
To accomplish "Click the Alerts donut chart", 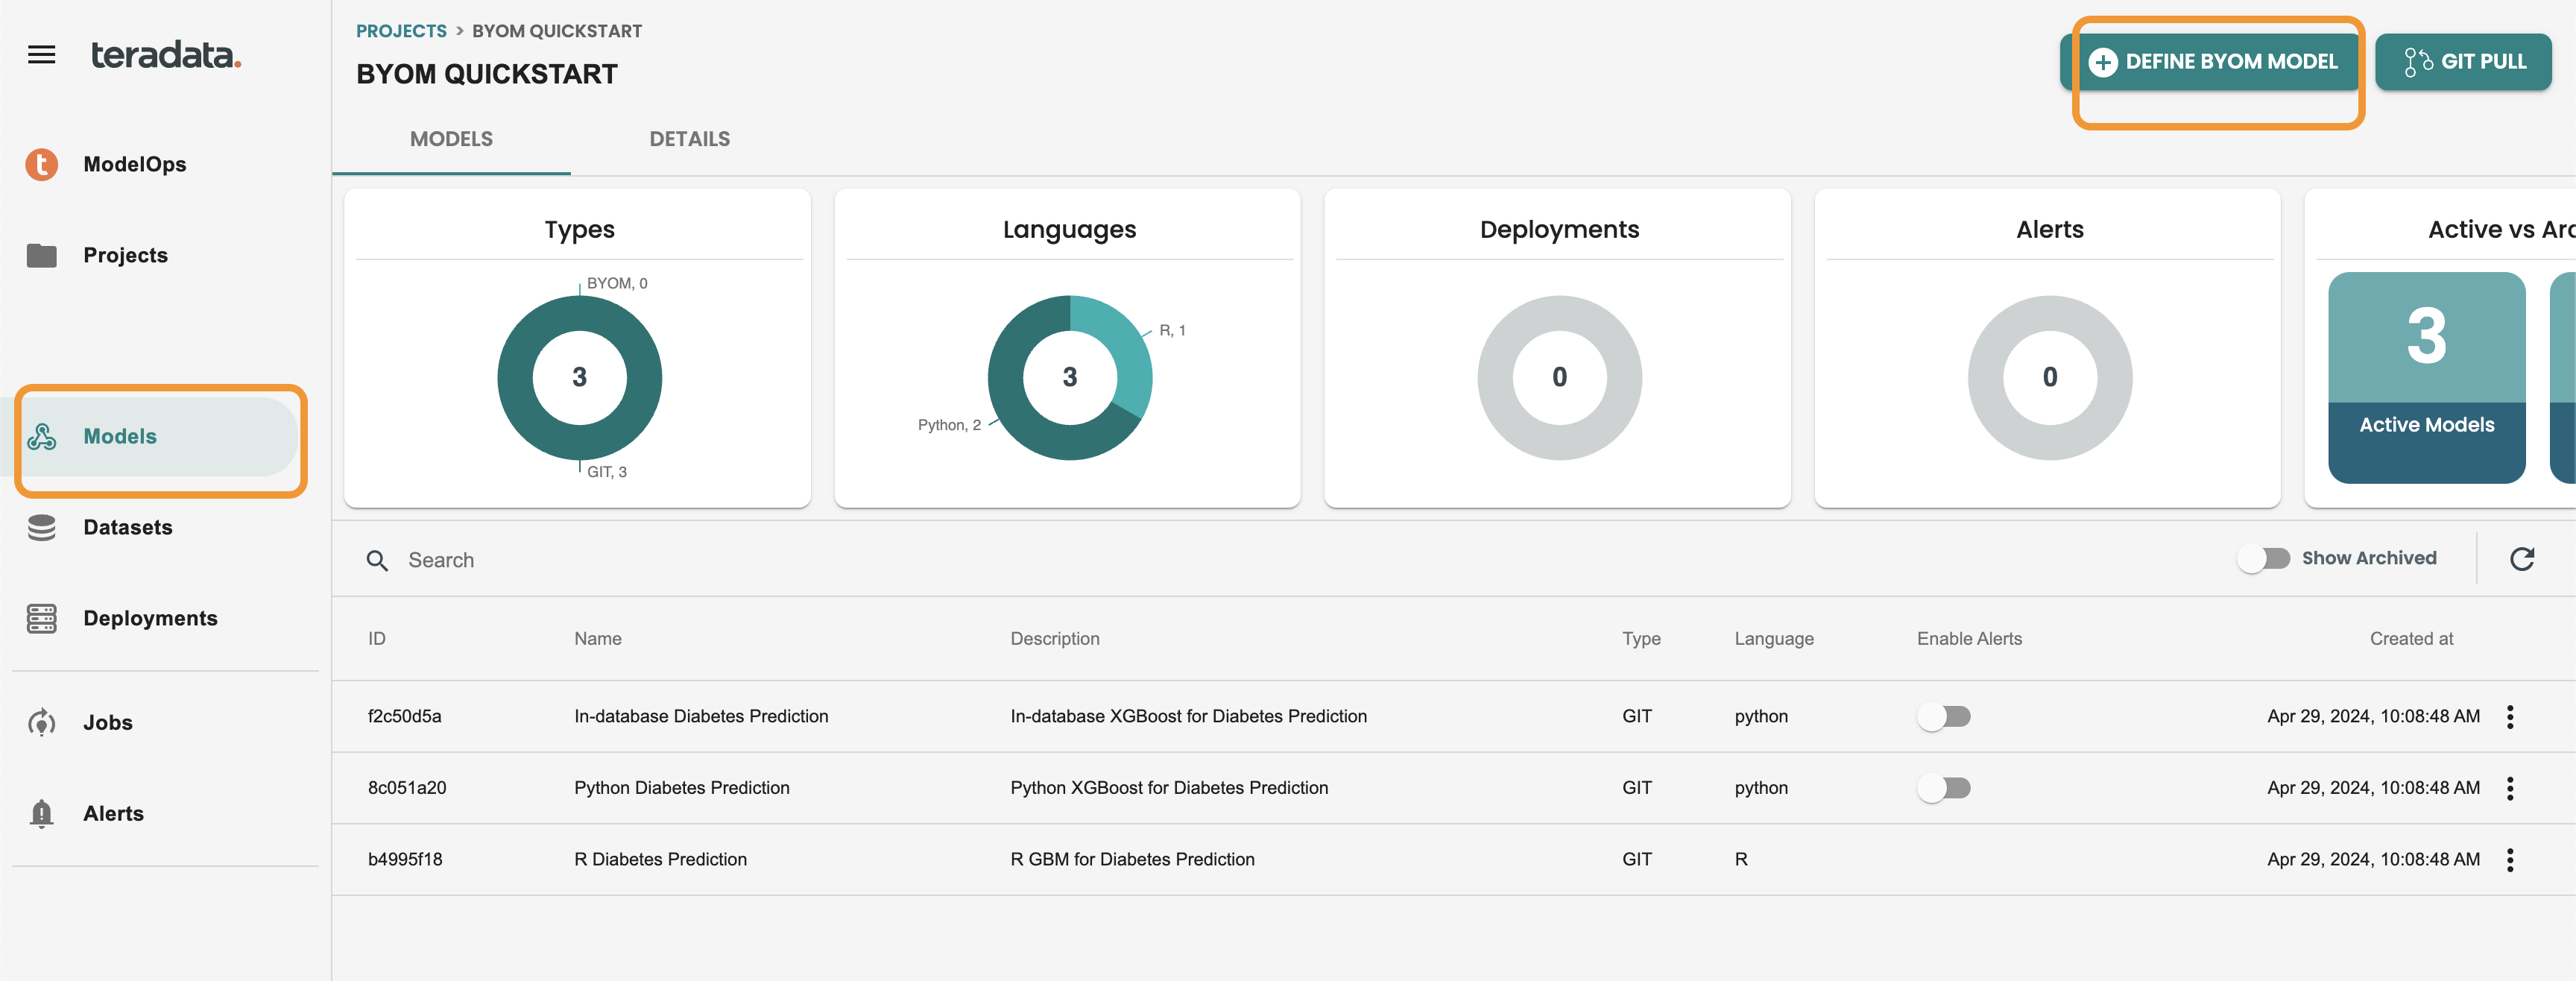I will [2050, 377].
